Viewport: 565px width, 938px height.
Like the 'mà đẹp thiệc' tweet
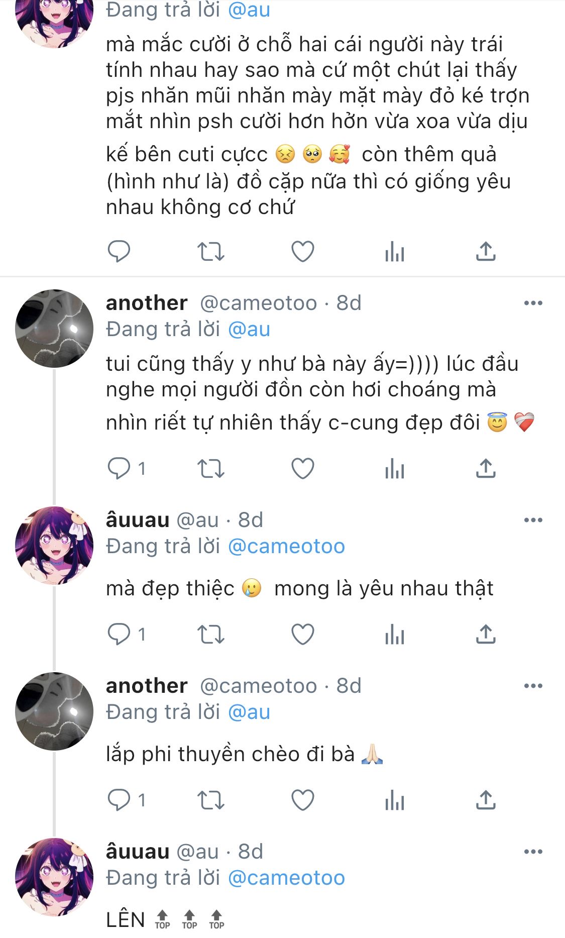pyautogui.click(x=303, y=634)
